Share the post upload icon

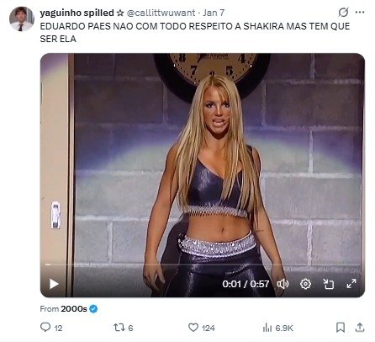[x=360, y=328]
